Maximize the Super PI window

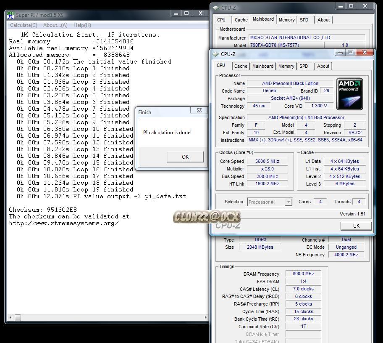186,13
